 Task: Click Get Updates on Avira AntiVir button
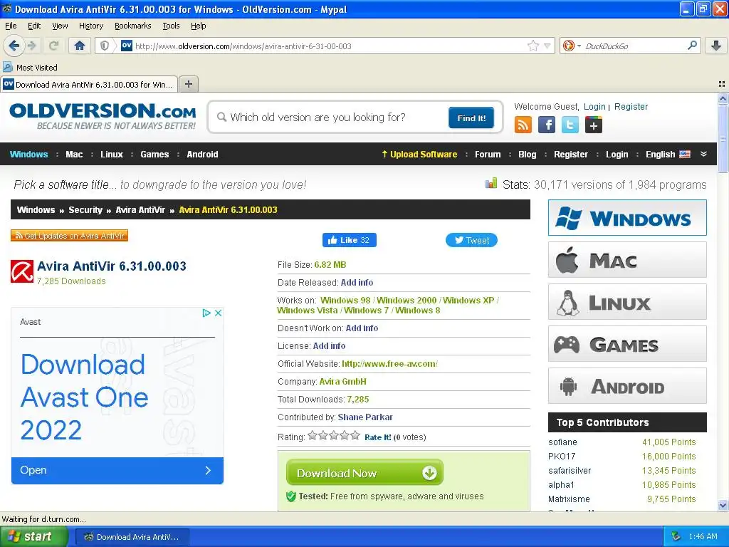tap(69, 235)
